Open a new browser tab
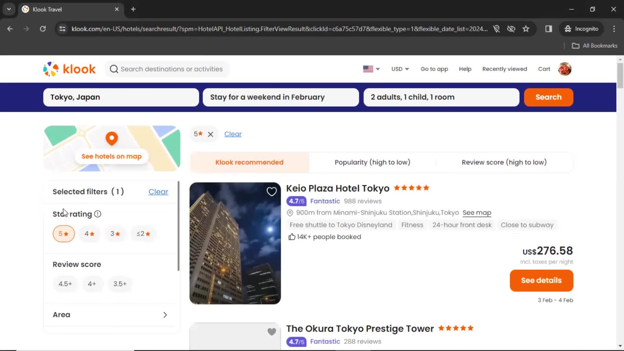The width and height of the screenshot is (624, 351). (x=133, y=9)
